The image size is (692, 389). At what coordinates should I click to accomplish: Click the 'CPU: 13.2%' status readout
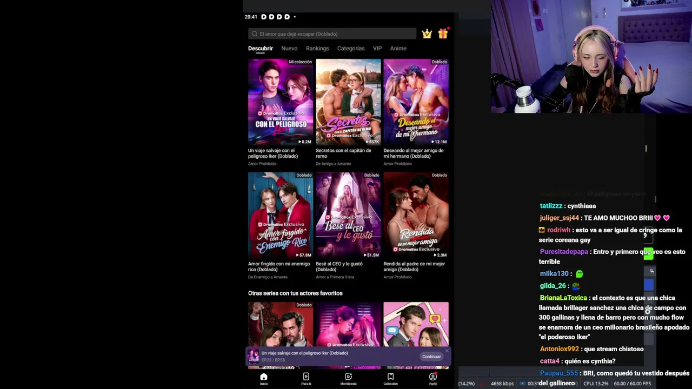[596, 384]
